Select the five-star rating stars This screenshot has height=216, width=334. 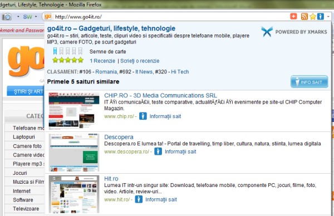[x=68, y=60]
